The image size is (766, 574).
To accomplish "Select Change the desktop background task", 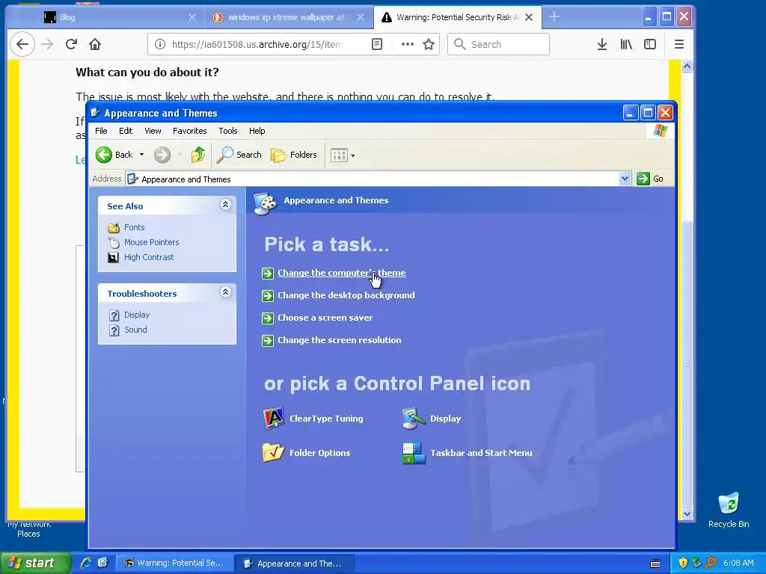I will (346, 295).
